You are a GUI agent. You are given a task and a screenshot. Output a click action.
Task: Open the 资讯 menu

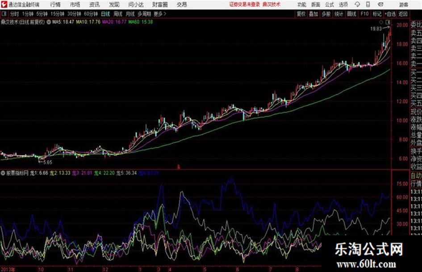(x=95, y=4)
